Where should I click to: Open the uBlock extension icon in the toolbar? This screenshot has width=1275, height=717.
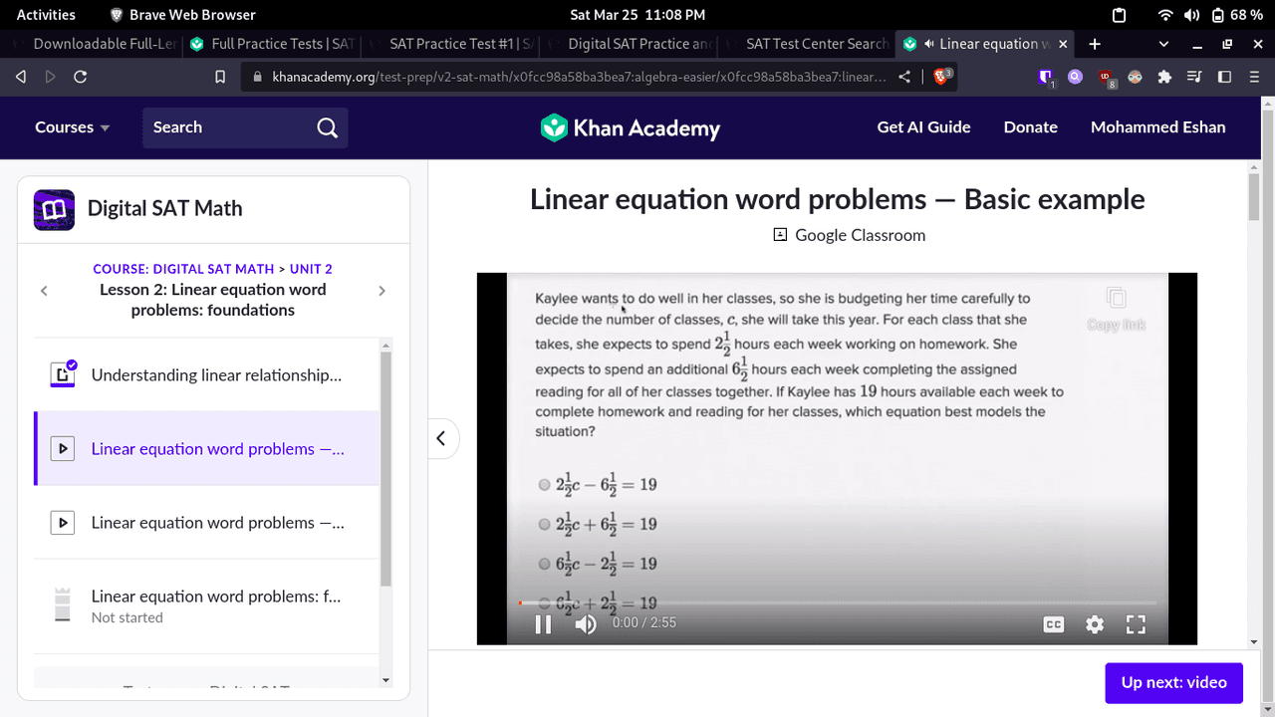[1106, 77]
